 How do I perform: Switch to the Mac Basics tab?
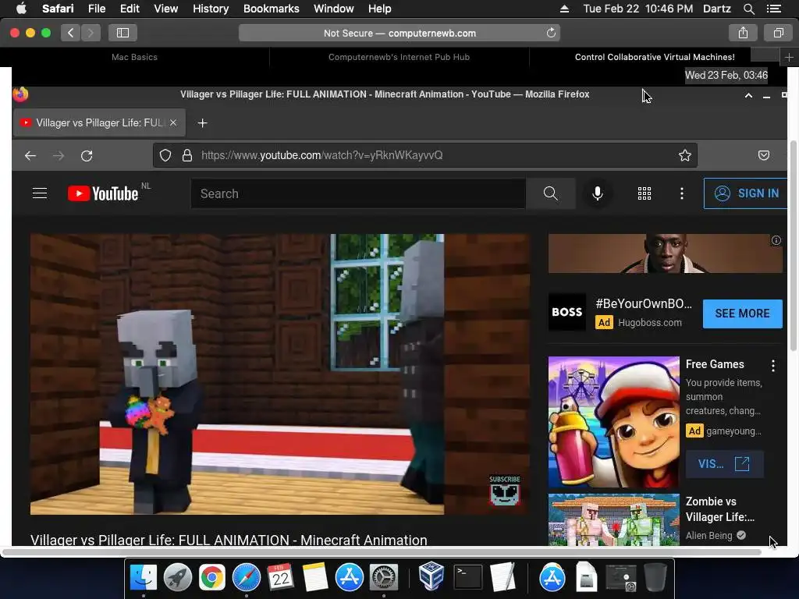[134, 57]
